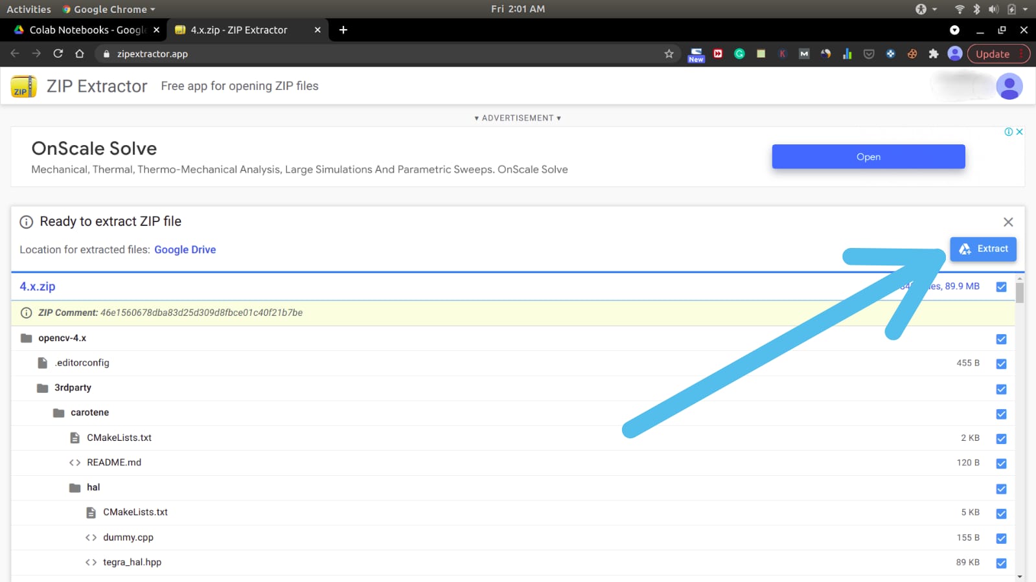Dismiss the advertisement with its X icon
This screenshot has height=582, width=1036.
tap(1019, 131)
